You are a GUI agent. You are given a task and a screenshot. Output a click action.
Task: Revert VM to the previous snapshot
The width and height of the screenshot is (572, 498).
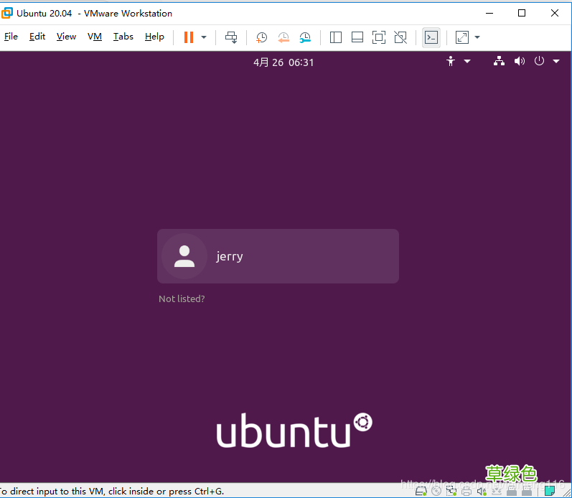point(283,37)
